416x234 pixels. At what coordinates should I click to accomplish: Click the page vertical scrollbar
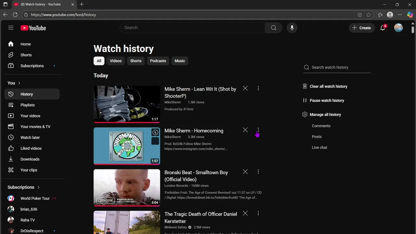coord(413,29)
